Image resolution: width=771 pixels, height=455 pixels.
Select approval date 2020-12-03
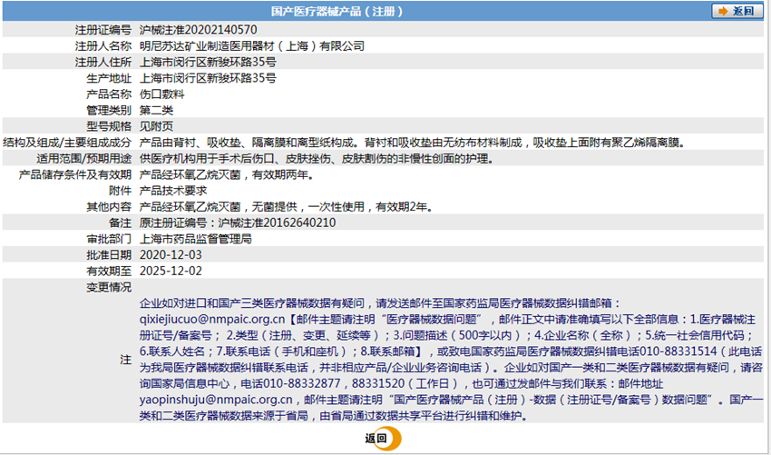[x=171, y=254]
